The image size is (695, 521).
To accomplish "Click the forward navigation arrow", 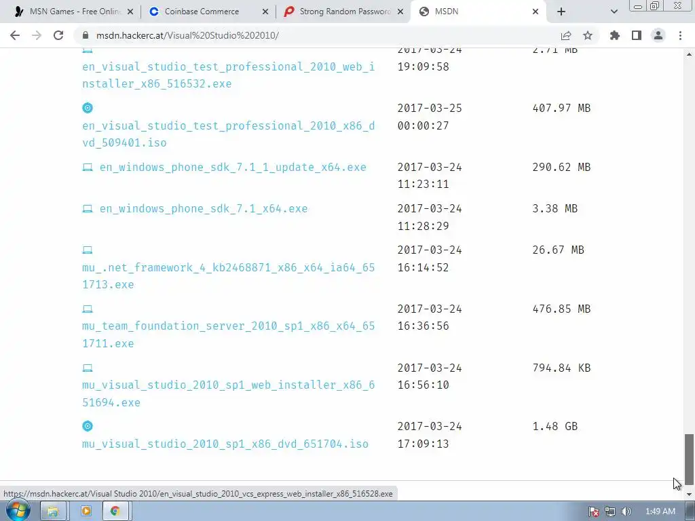I will pyautogui.click(x=37, y=35).
